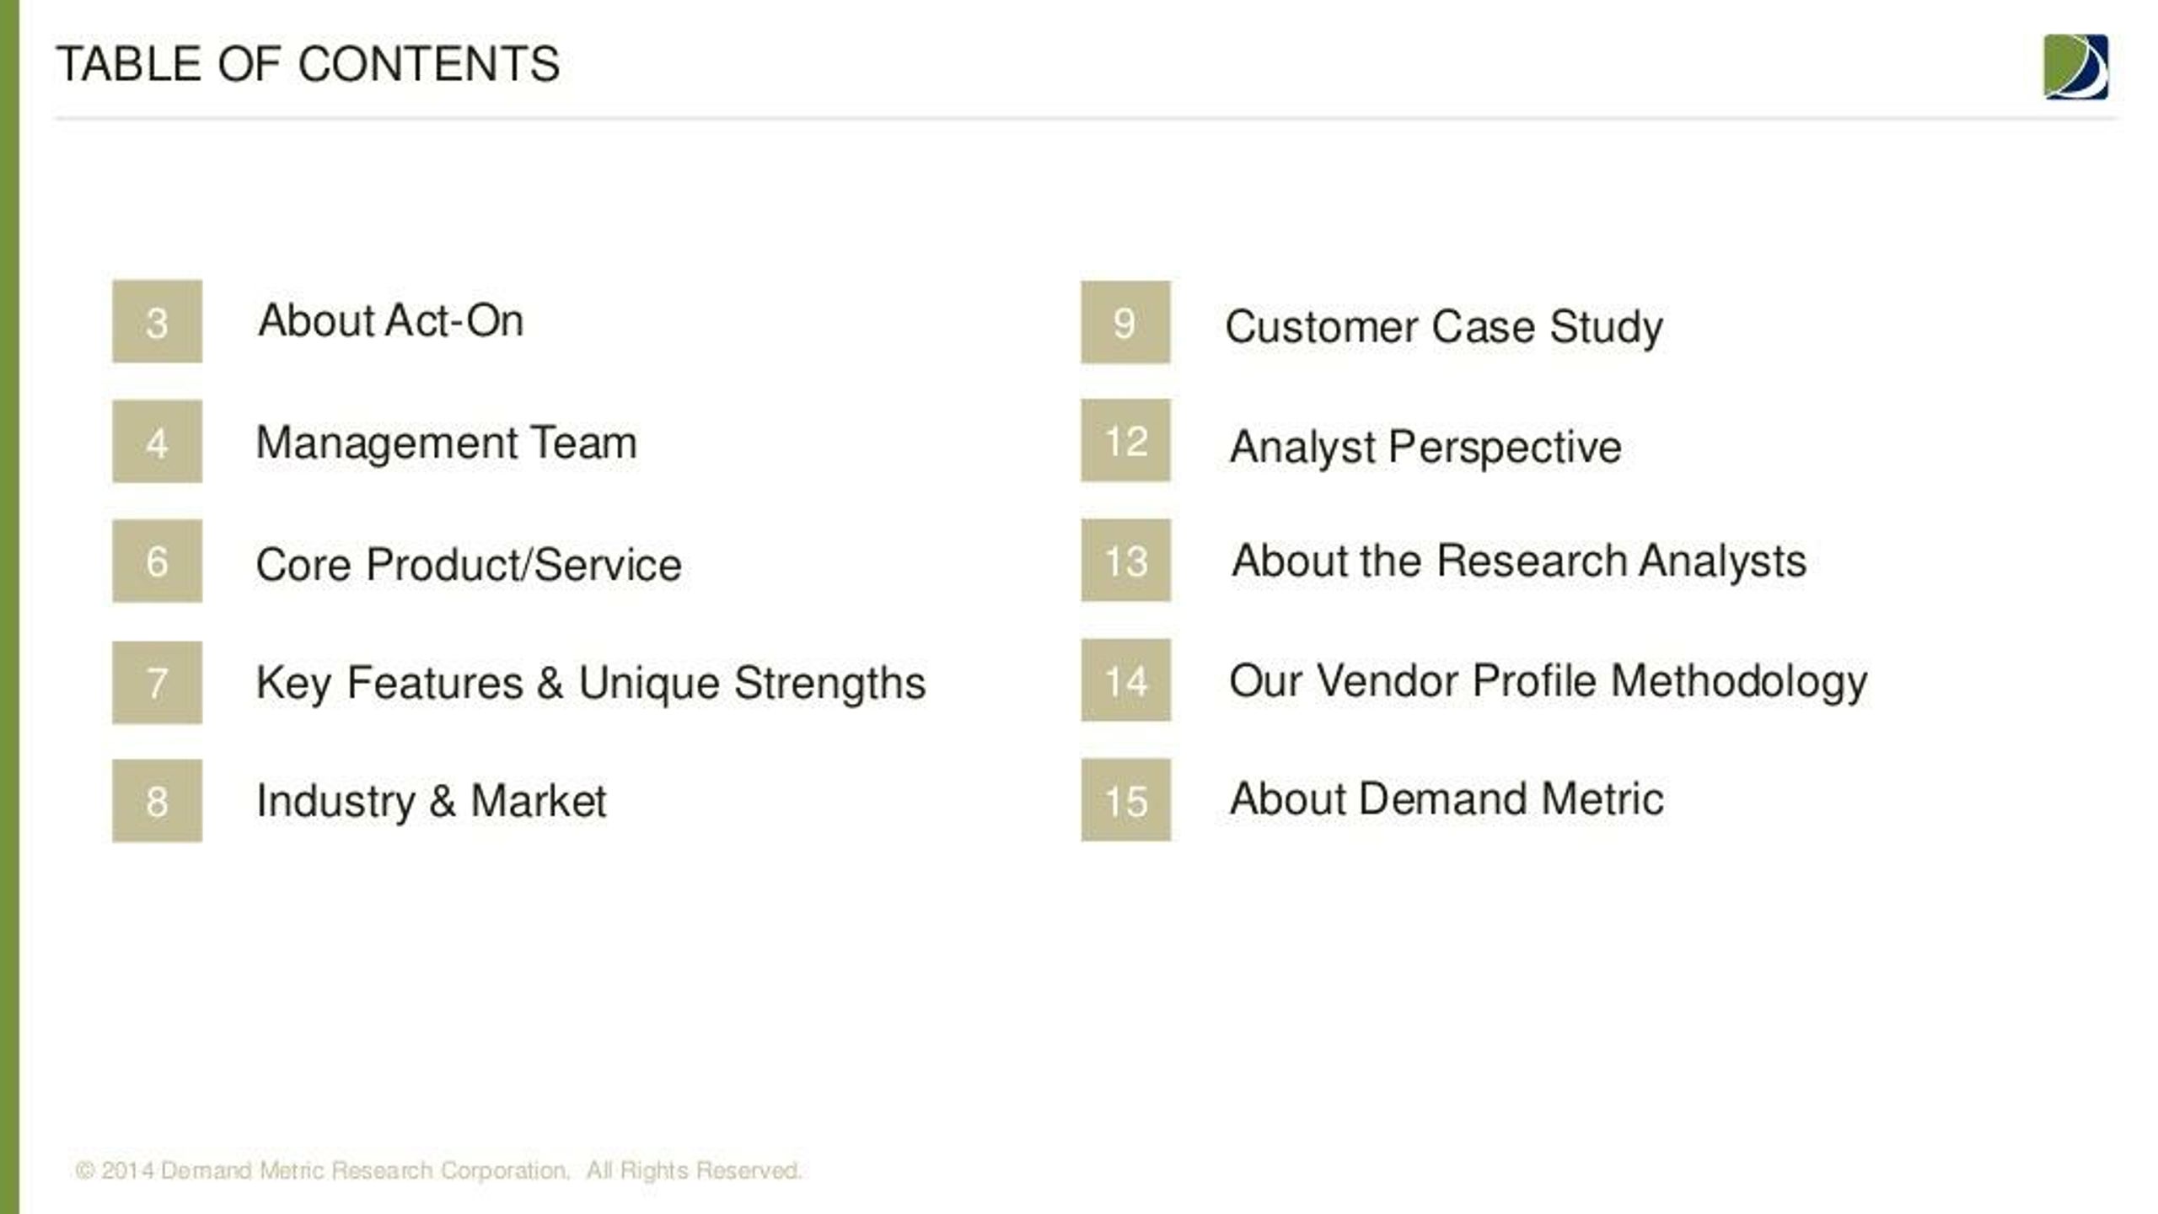Open Our Vendor Profile Methodology
This screenshot has height=1214, width=2158.
coord(1549,681)
